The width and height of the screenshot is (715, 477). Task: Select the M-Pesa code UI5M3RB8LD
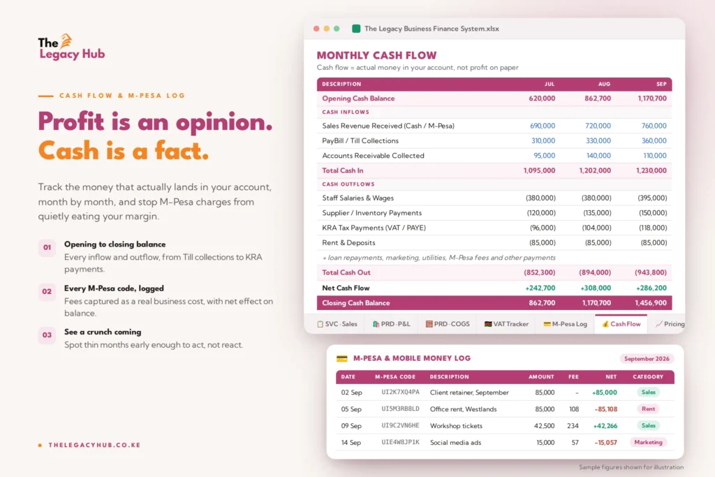[x=400, y=409]
